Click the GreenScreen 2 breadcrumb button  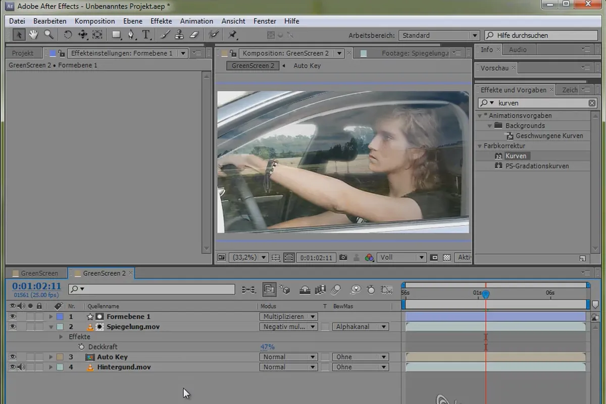(x=253, y=66)
